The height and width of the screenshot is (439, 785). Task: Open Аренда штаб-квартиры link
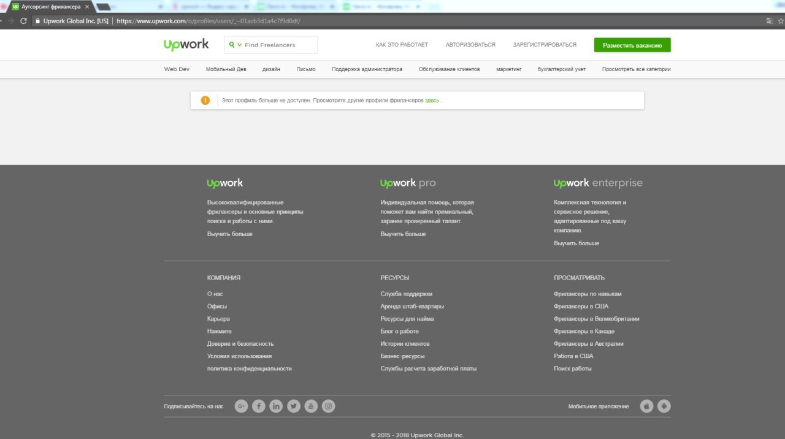[x=412, y=306]
